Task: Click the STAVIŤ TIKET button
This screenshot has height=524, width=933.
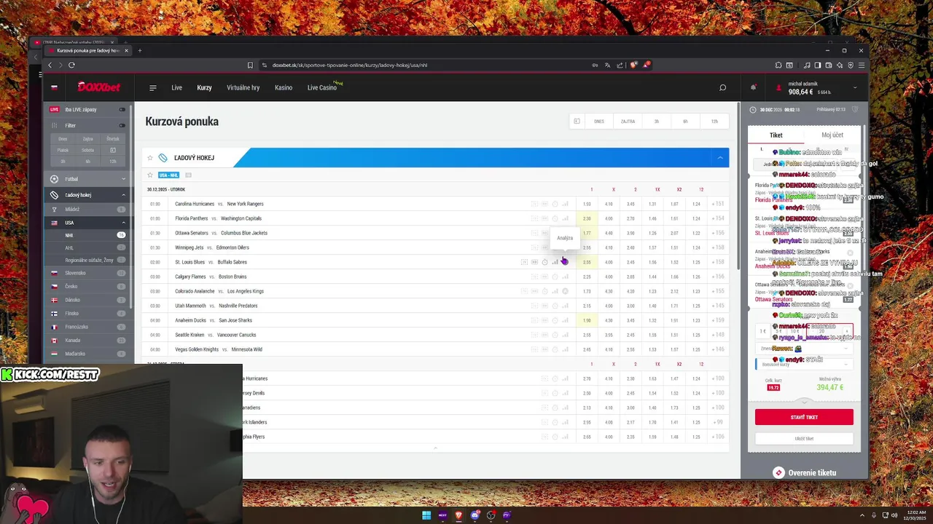Action: [x=804, y=417]
